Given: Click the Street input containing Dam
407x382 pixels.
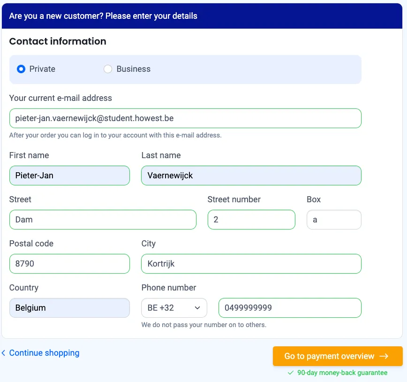Looking at the screenshot, I should click(x=103, y=220).
